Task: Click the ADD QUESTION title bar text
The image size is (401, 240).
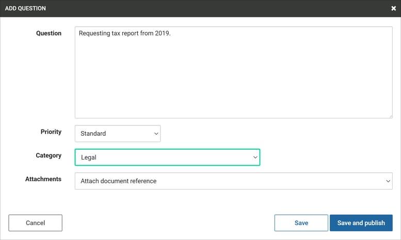Action: (25, 9)
